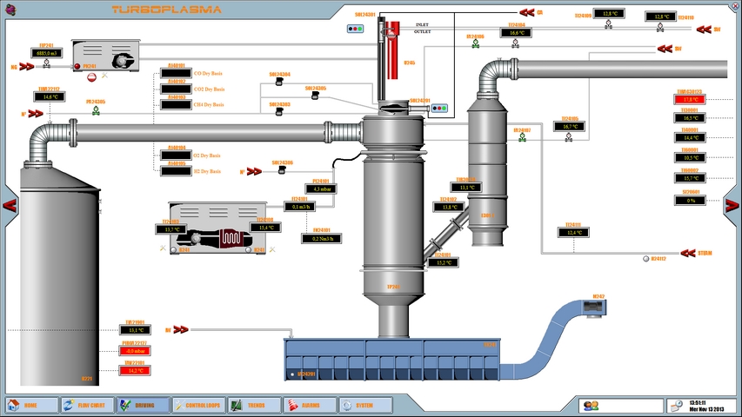The image size is (742, 417).
Task: Click the 0,1 m3/h flow display
Action: coord(300,207)
